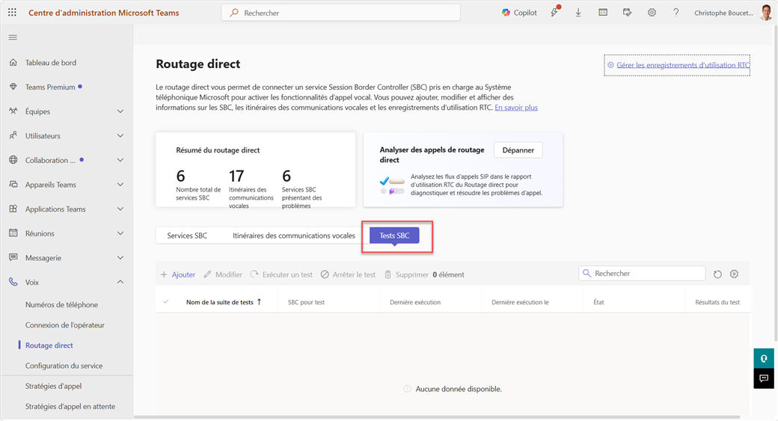This screenshot has height=421, width=778.
Task: Refresh the SBC tests table
Action: click(x=717, y=274)
